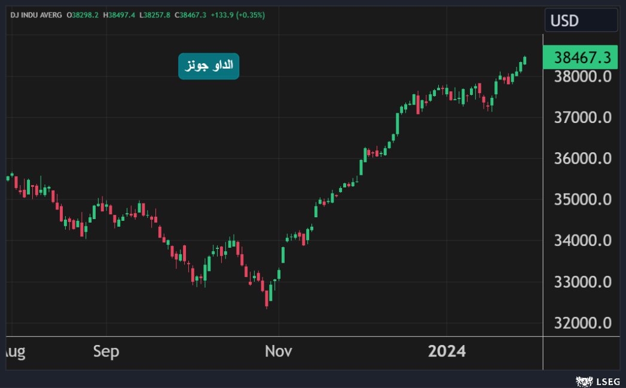Open the USD currency selector

581,20
